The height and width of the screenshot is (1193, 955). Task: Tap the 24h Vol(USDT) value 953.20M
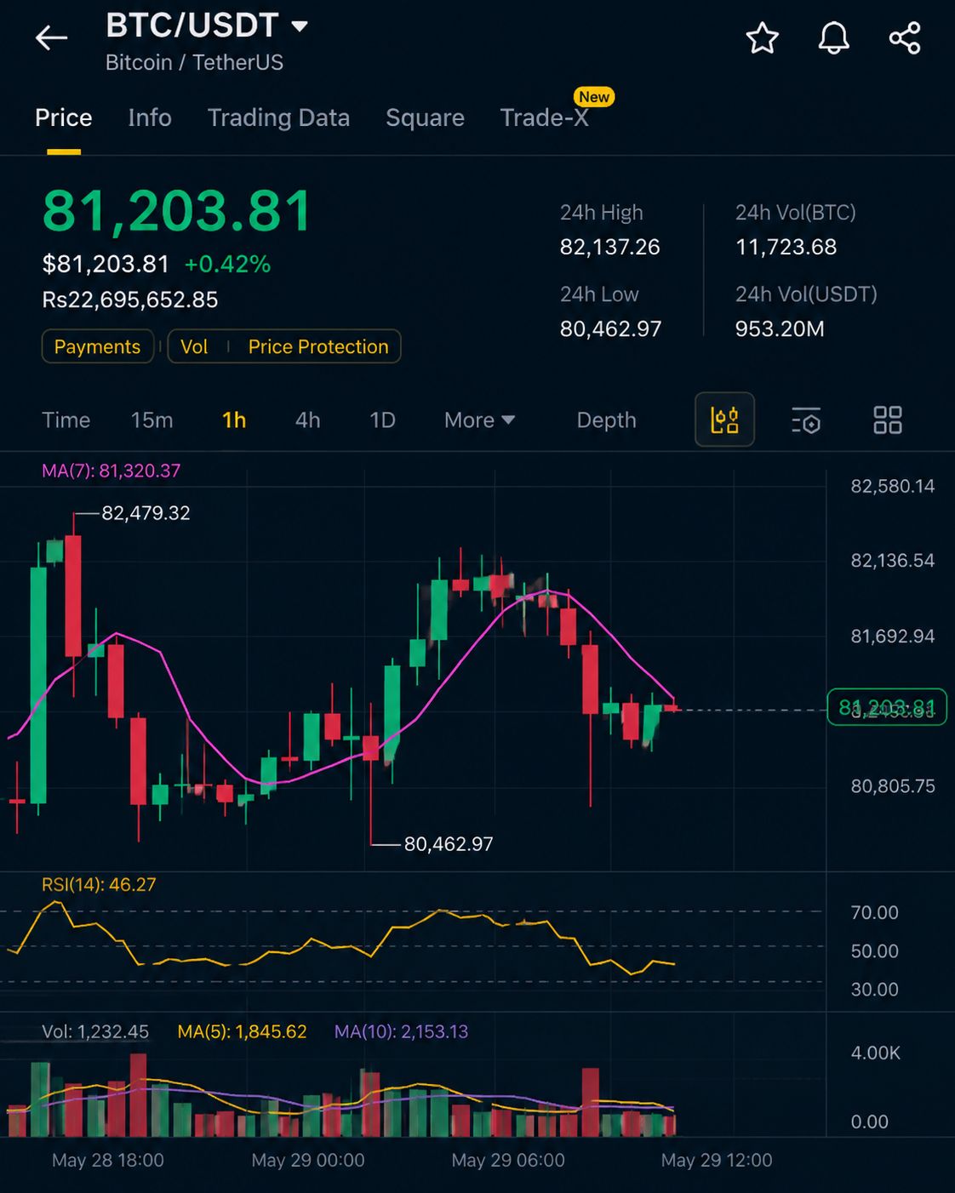tap(780, 328)
